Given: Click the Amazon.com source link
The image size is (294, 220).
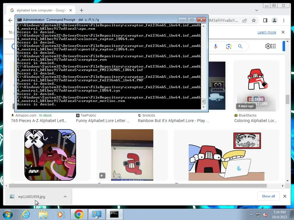Looking at the screenshot, I should pyautogui.click(x=26, y=115).
